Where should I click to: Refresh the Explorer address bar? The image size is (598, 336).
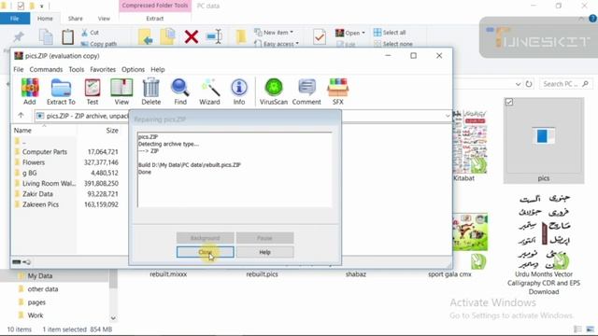coord(529,84)
